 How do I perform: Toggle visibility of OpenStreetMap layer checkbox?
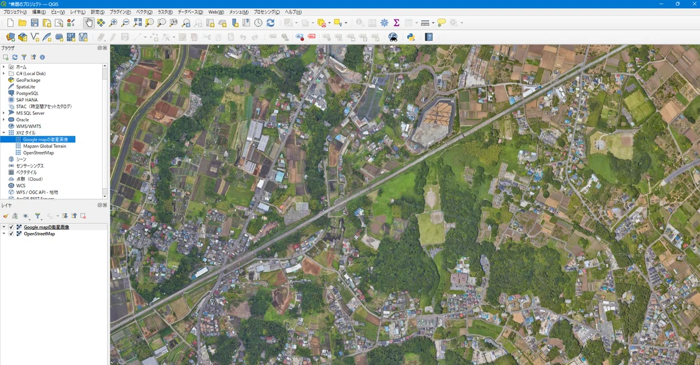pyautogui.click(x=11, y=234)
